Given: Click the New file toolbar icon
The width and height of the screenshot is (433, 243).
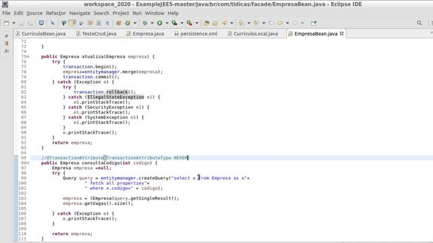Looking at the screenshot, I should 6,23.
